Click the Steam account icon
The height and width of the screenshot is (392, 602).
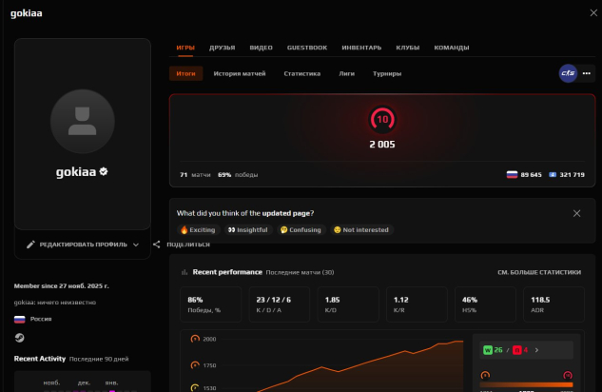19,337
